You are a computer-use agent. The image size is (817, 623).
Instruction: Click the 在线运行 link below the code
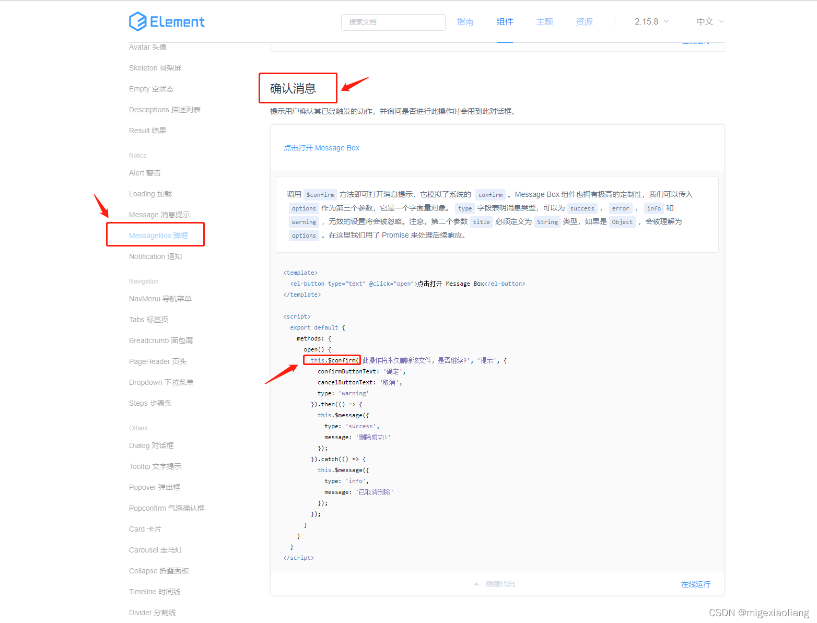pos(695,584)
